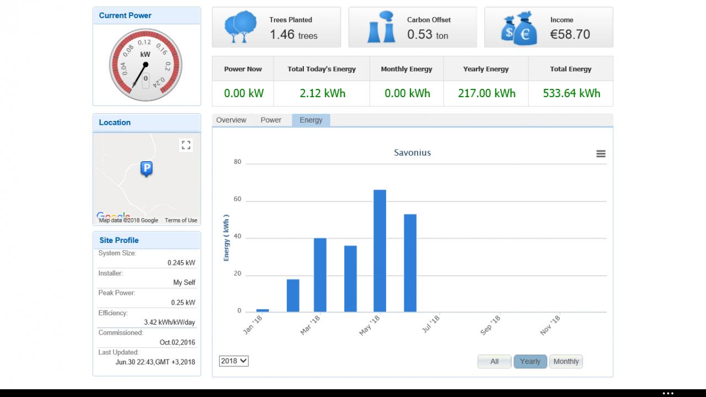Click the Yearly Energy value 217.00 kWh
Viewport: 706px width, 397px height.
(x=486, y=93)
